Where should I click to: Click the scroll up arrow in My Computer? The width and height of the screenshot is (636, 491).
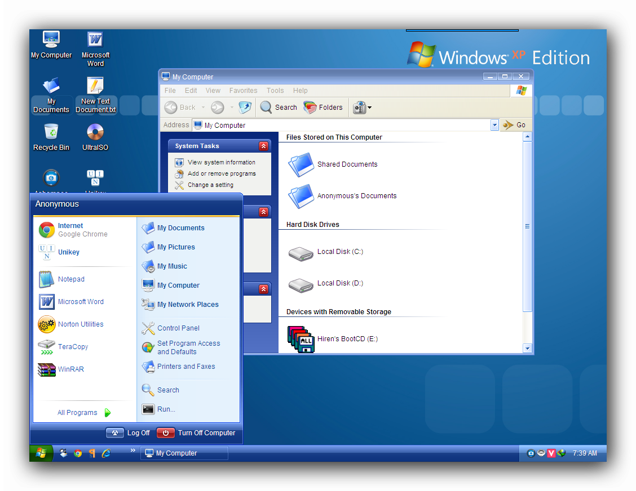[x=527, y=137]
